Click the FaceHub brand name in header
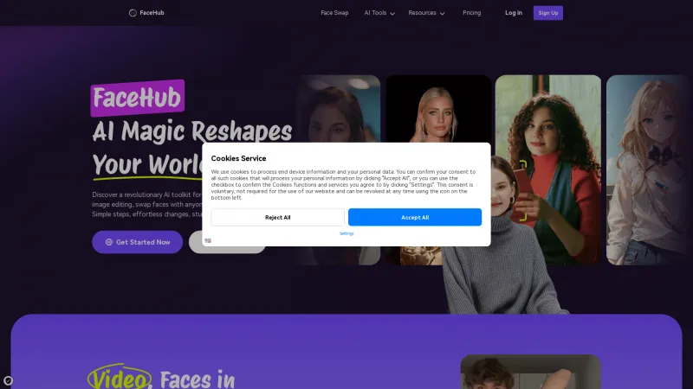Image resolution: width=693 pixels, height=389 pixels. (152, 13)
